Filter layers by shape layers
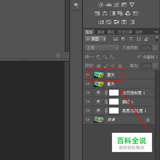Viewport: 160px width, 160px height. coord(139,39)
